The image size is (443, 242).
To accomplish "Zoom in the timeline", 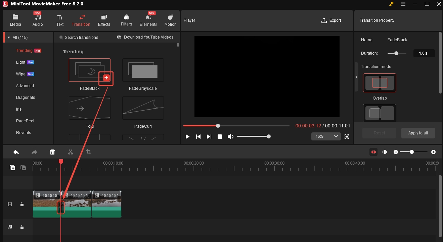I will tap(433, 152).
